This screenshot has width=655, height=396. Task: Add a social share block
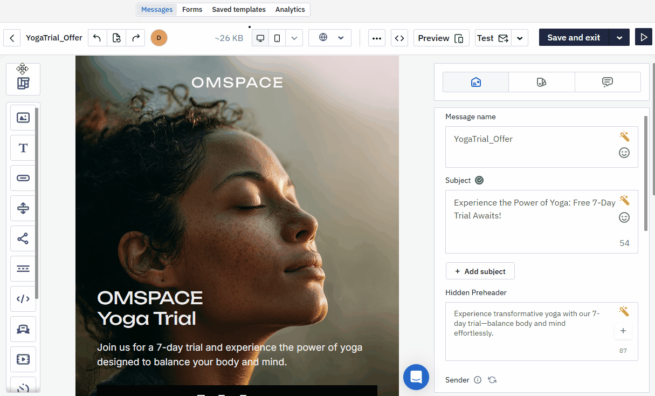point(23,238)
